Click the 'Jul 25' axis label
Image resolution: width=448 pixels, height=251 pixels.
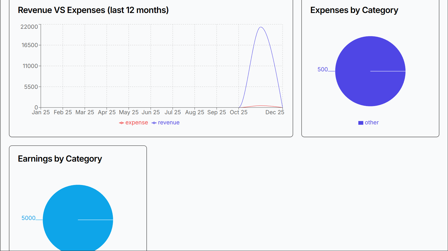pyautogui.click(x=173, y=112)
